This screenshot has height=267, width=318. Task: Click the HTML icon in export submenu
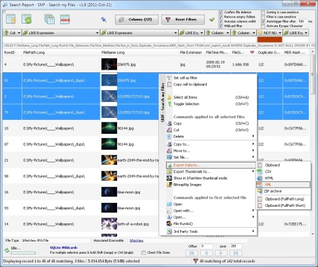259,178
